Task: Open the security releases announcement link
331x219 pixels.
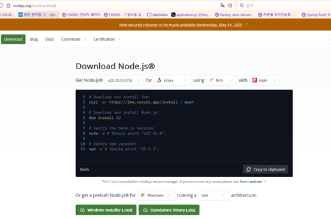Action: (x=181, y=25)
